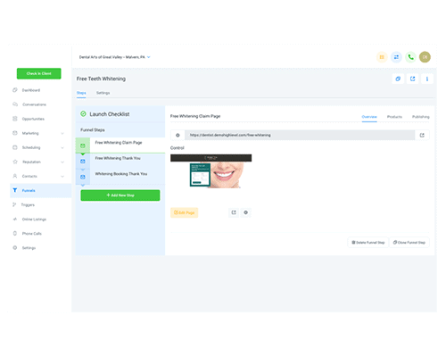Click the page settings gear beside Edit Page

pyautogui.click(x=245, y=212)
